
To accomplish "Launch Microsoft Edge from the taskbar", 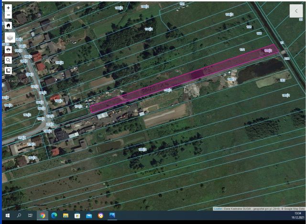I will [54, 215].
